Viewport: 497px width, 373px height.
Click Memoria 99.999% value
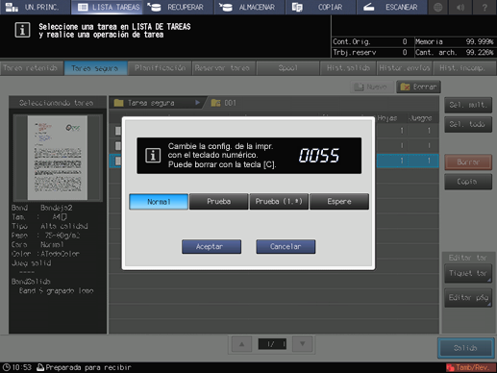point(480,41)
